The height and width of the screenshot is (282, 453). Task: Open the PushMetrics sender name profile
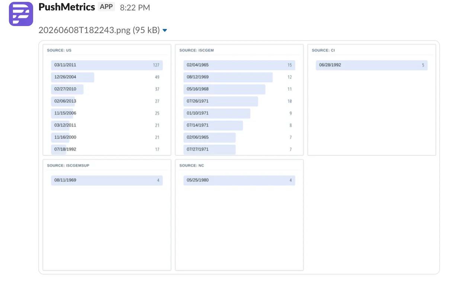pos(67,7)
